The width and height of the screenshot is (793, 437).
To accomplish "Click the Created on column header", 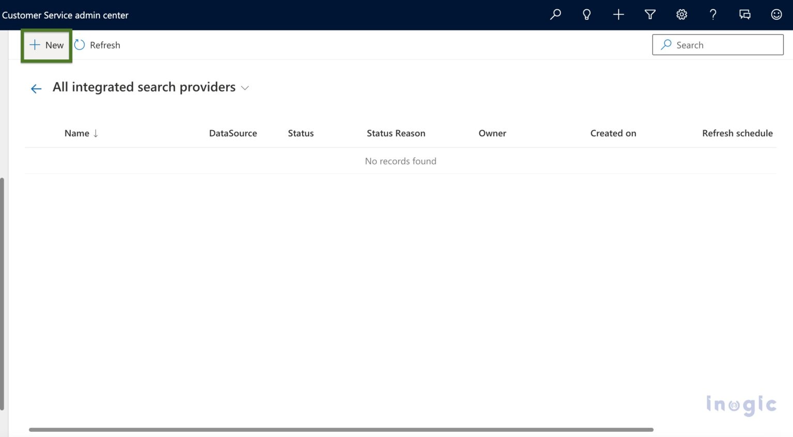I will click(613, 133).
